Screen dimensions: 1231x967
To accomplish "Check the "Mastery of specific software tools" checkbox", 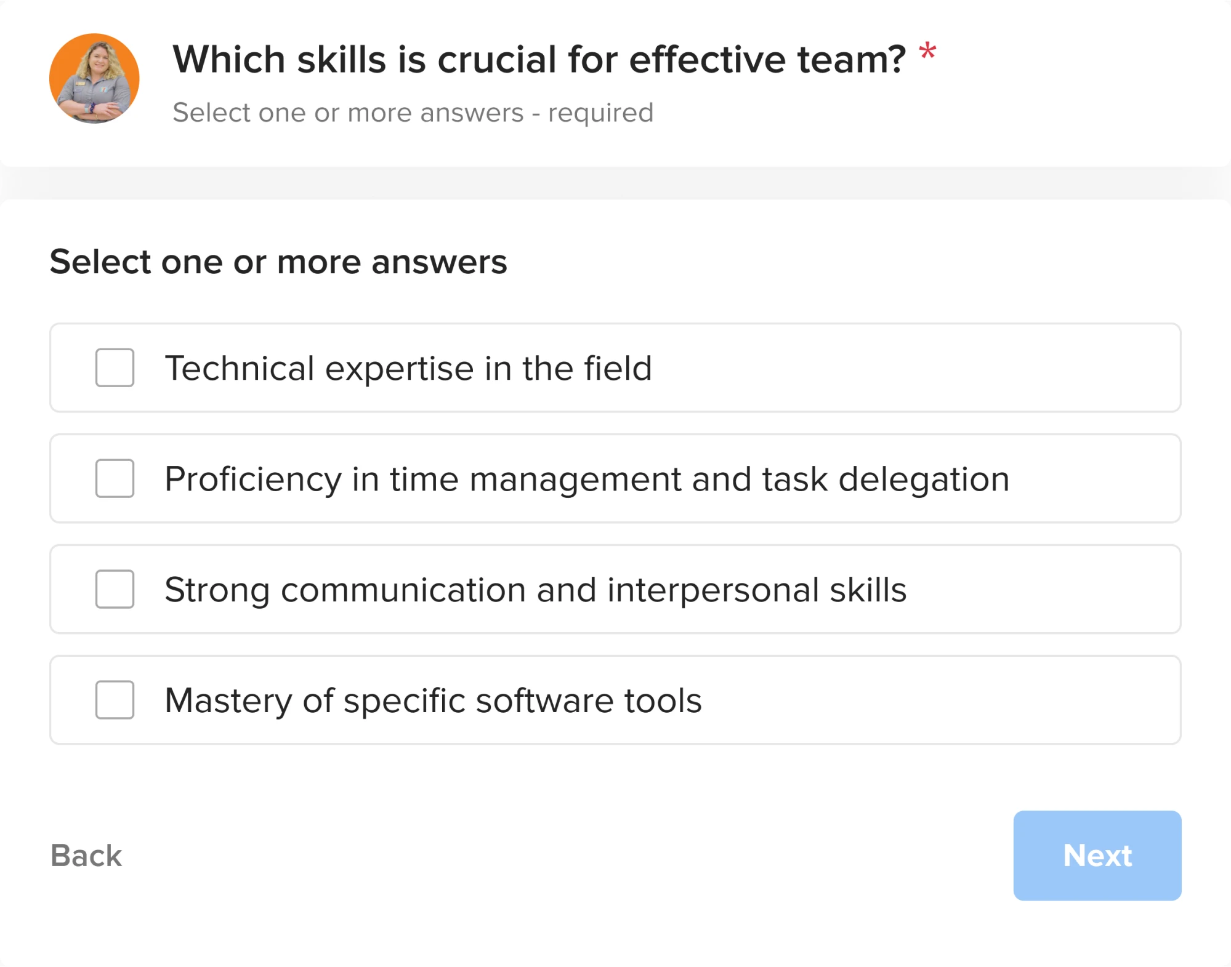I will (114, 699).
